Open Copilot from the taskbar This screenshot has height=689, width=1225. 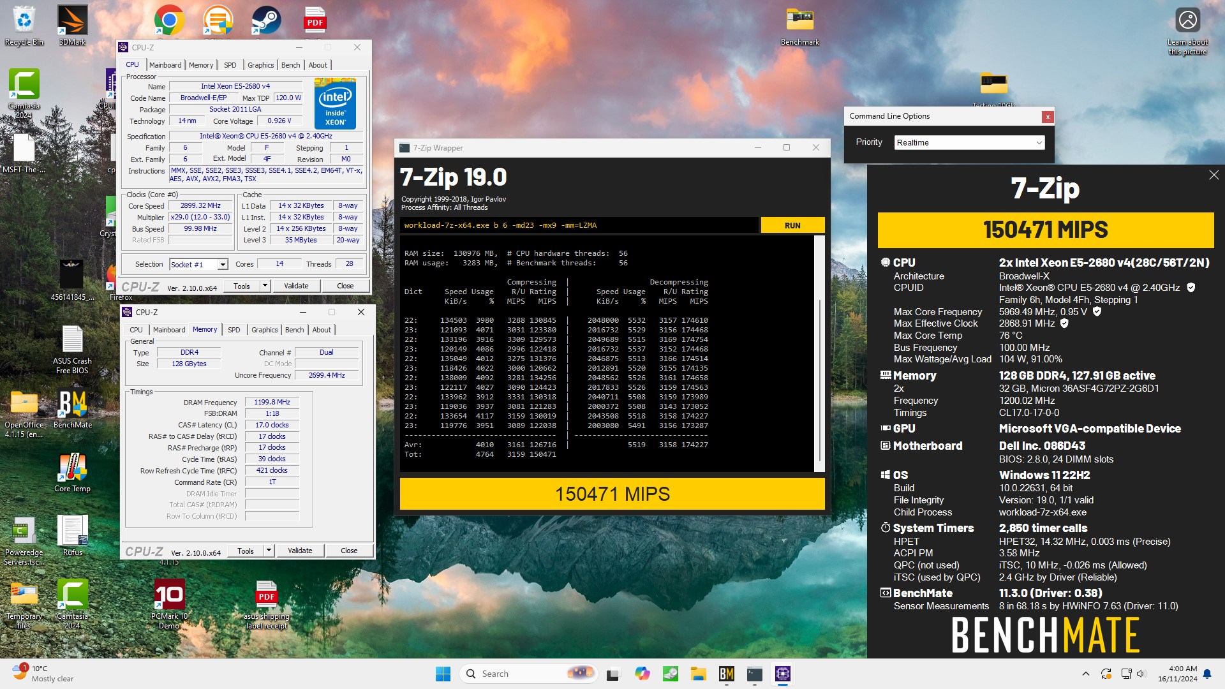642,674
